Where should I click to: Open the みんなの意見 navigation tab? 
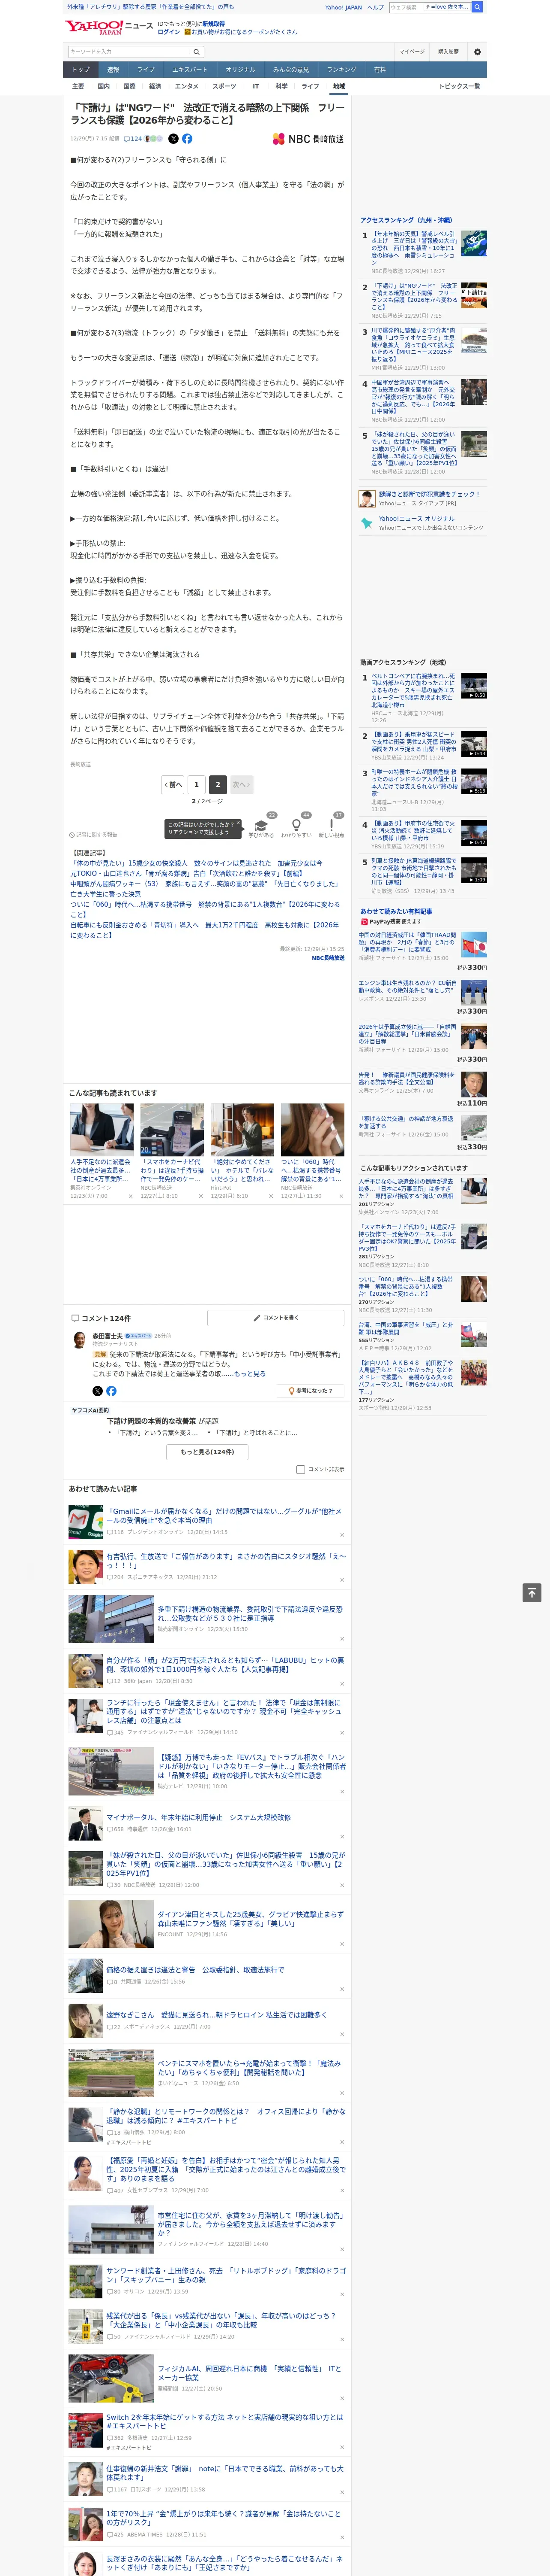[x=290, y=70]
